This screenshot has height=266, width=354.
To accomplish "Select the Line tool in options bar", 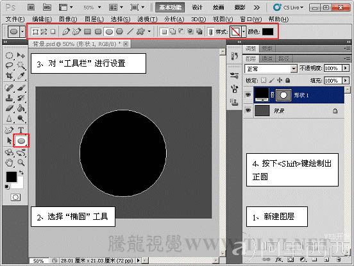I will pos(130,31).
